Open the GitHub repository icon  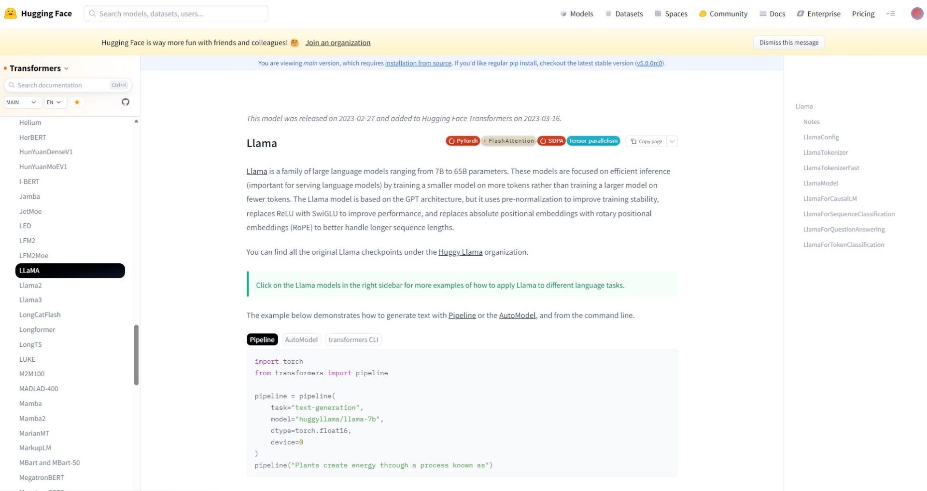[x=126, y=102]
